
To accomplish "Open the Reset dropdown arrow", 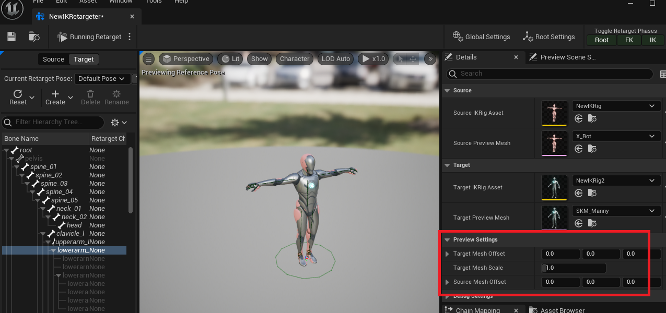I will pyautogui.click(x=32, y=98).
